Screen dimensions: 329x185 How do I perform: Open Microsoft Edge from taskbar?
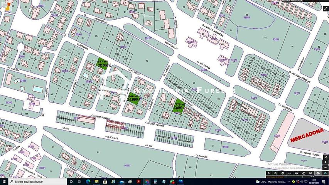click(x=88, y=182)
